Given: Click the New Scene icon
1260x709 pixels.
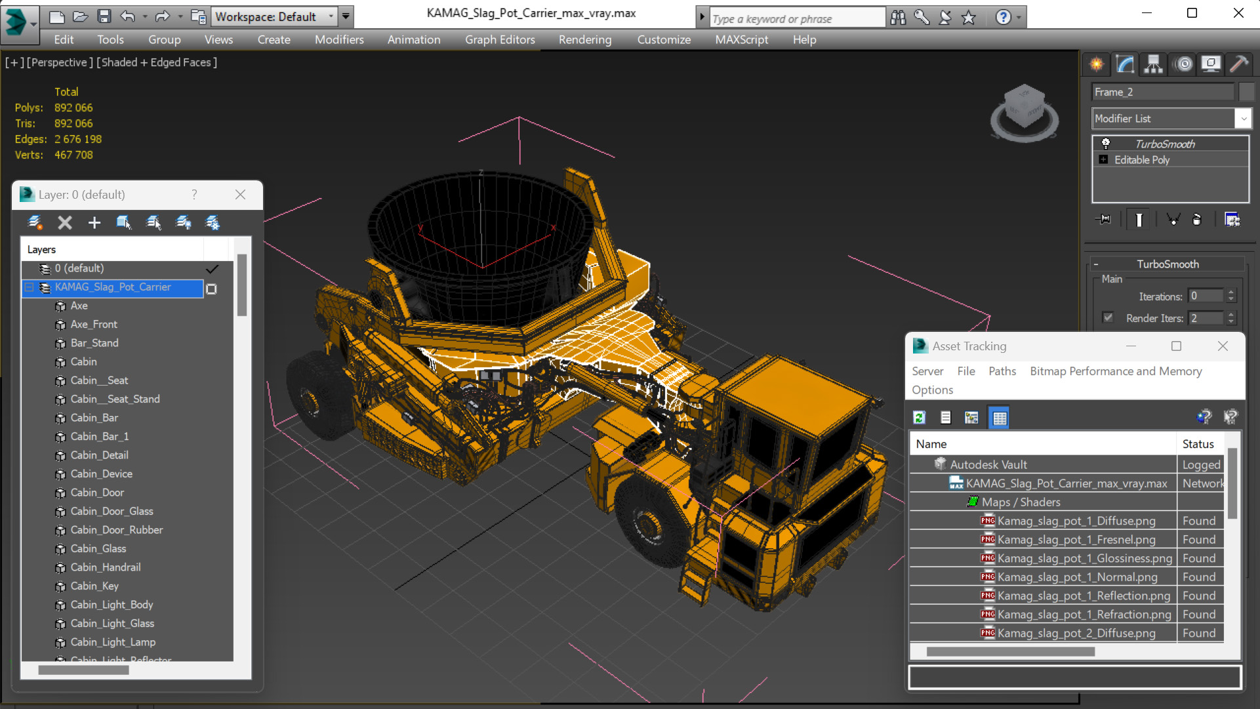Looking at the screenshot, I should (57, 17).
